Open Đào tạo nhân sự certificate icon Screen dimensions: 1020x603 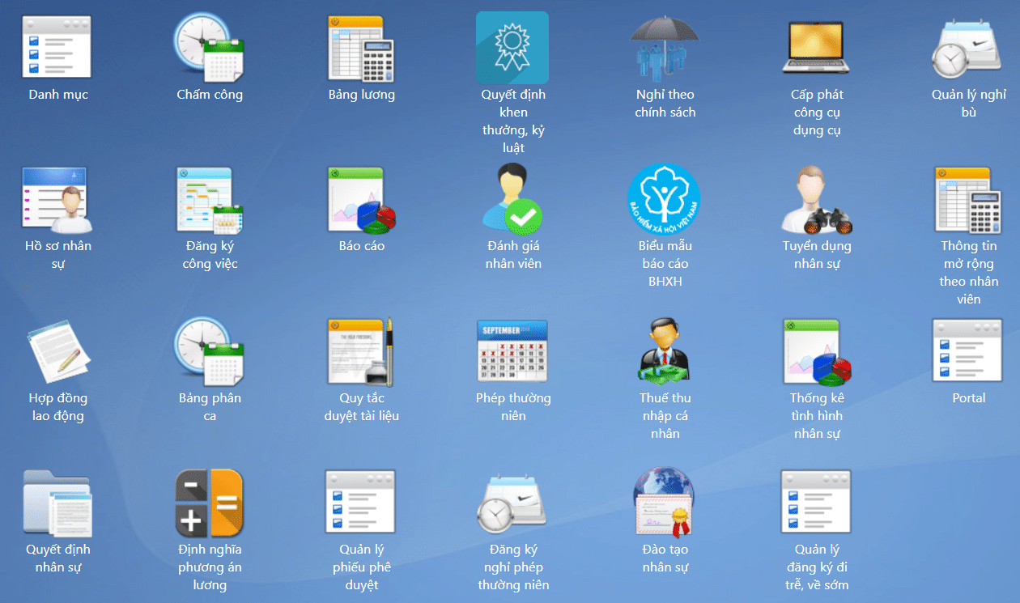pyautogui.click(x=665, y=503)
